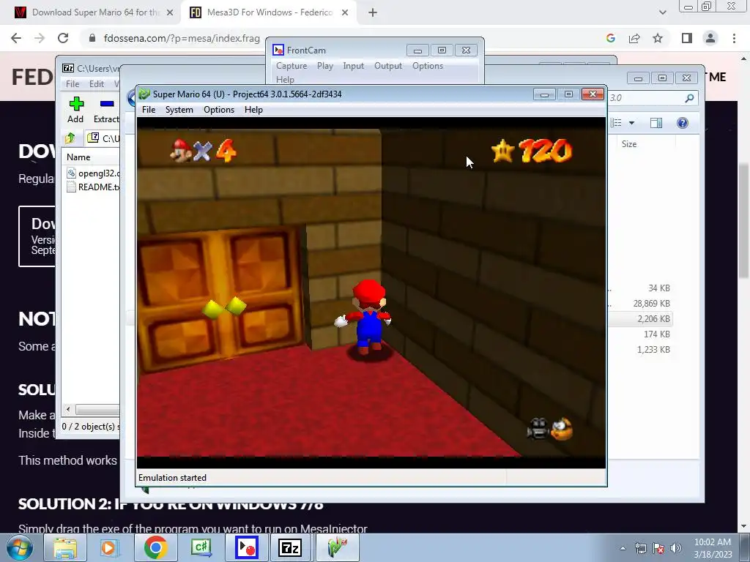This screenshot has width=750, height=562.
Task: Open the Output menu in FrontCam
Action: 388,66
